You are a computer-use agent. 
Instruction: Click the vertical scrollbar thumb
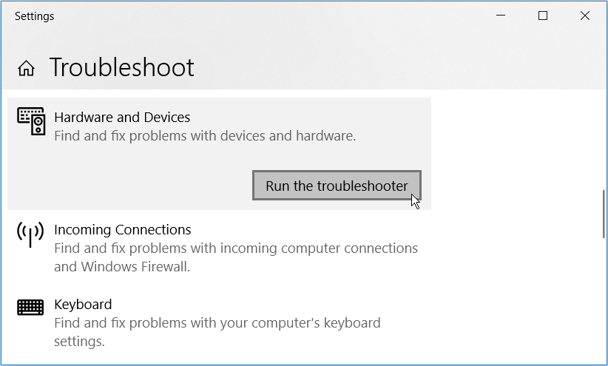coord(604,214)
